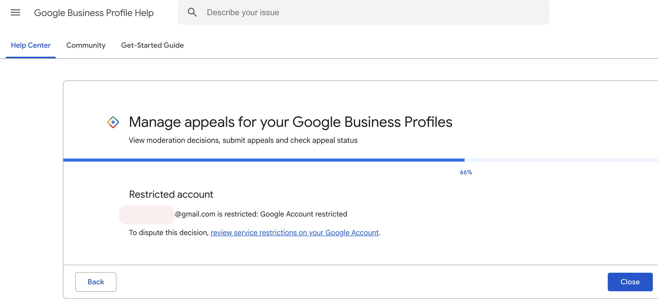Screen dimensions: 658x299
Task: Open the Google Business Profile Help title
Action: point(94,13)
